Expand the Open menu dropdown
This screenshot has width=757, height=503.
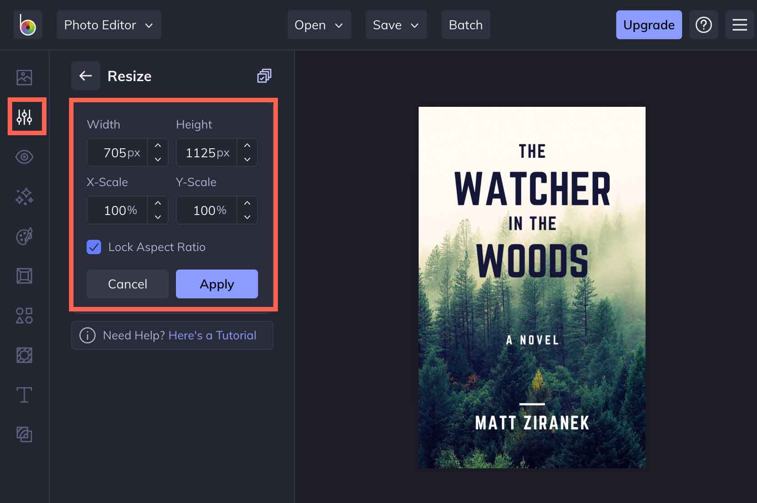319,25
